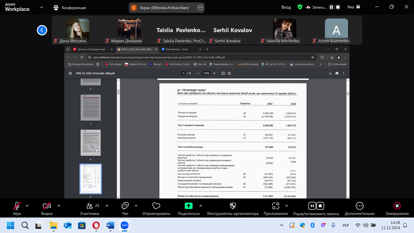This screenshot has width=414, height=233.
Task: Open browser extensions icon
Action: coord(322,57)
